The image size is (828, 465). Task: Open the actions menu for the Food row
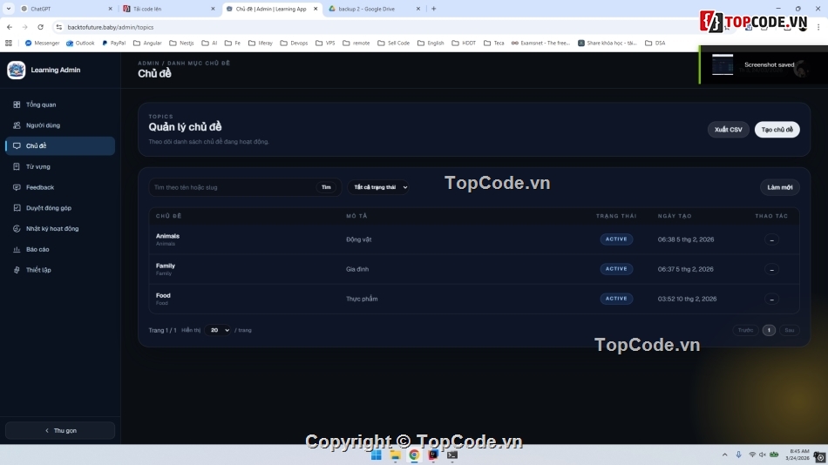(x=771, y=299)
